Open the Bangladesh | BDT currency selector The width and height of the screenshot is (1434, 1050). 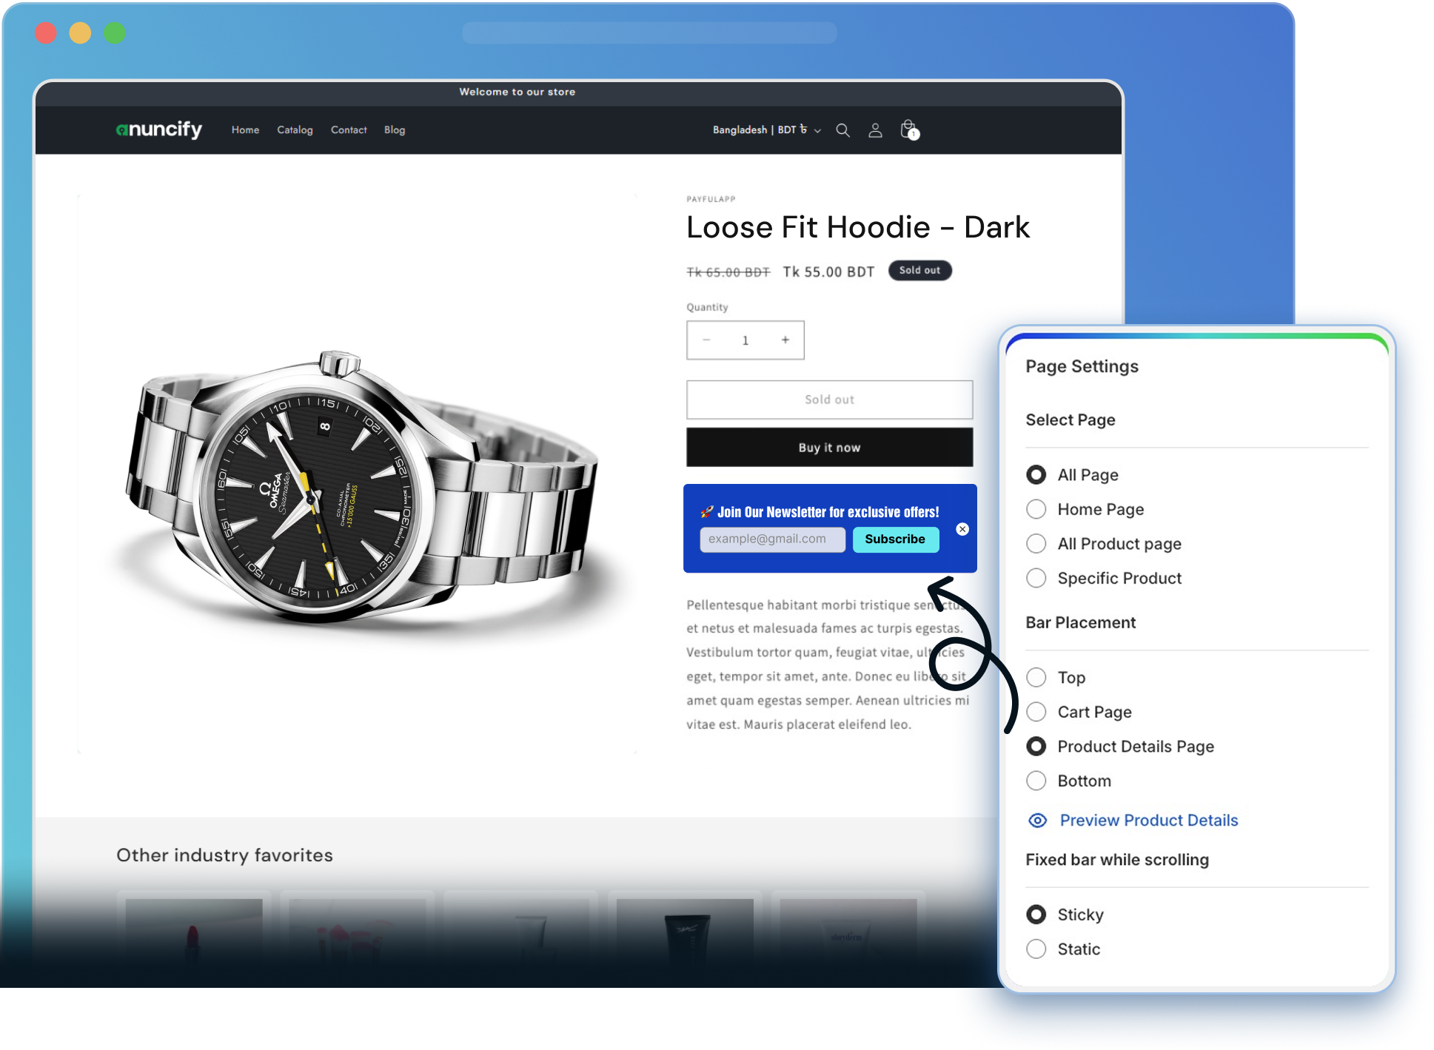[x=764, y=130]
